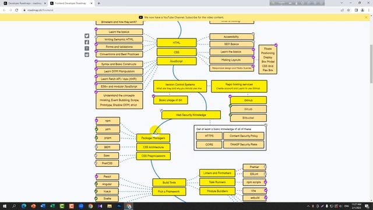Viewport: 373px width, 210px height.
Task: Click the YouTube icon in the banner
Action: (x=141, y=17)
